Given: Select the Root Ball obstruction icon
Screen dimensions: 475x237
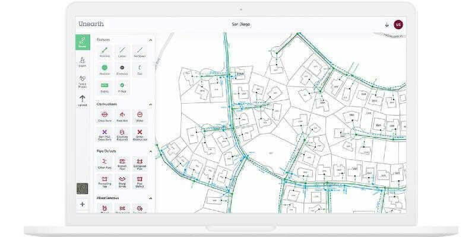Looking at the screenshot, I should click(122, 117).
